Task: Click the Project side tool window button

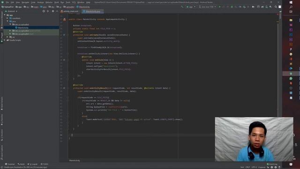Action: coord(2,37)
